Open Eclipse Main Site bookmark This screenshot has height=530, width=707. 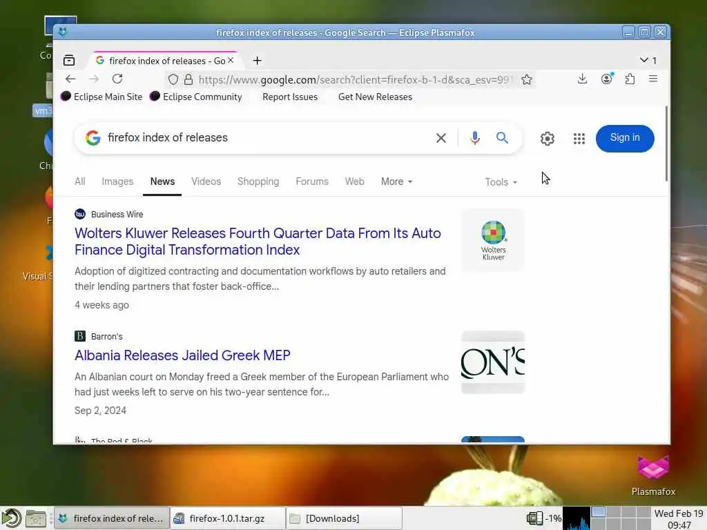[102, 97]
